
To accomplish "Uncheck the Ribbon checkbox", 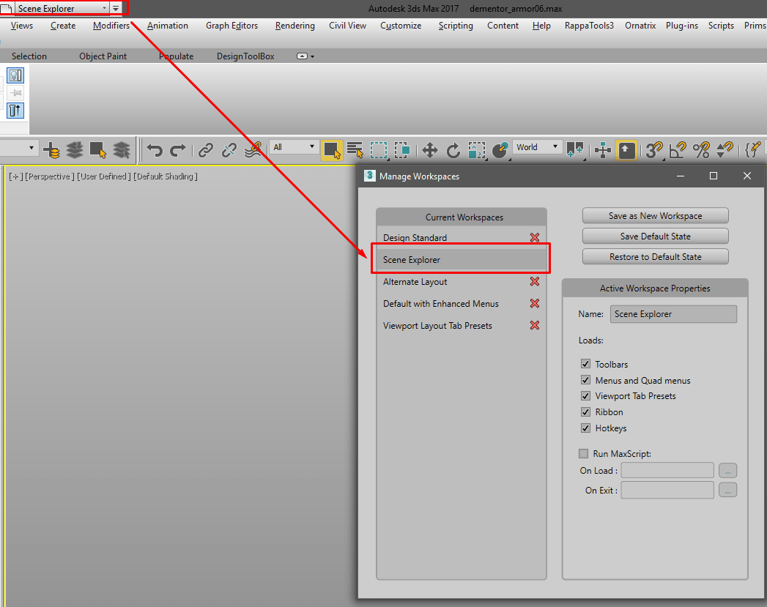I will [x=585, y=412].
